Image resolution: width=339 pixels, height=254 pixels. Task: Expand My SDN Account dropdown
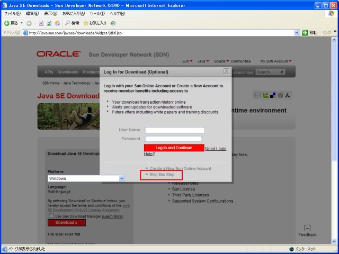pos(290,61)
